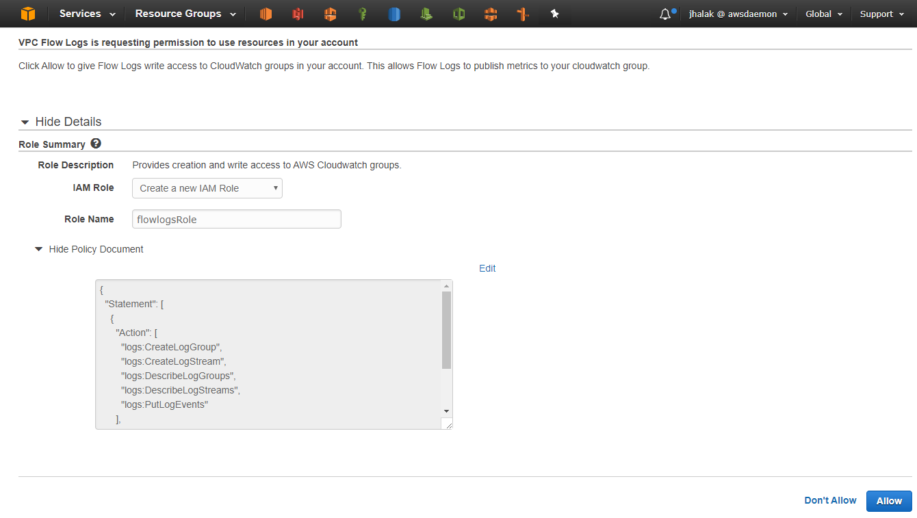Open the green key IAM shortcut icon

click(362, 14)
